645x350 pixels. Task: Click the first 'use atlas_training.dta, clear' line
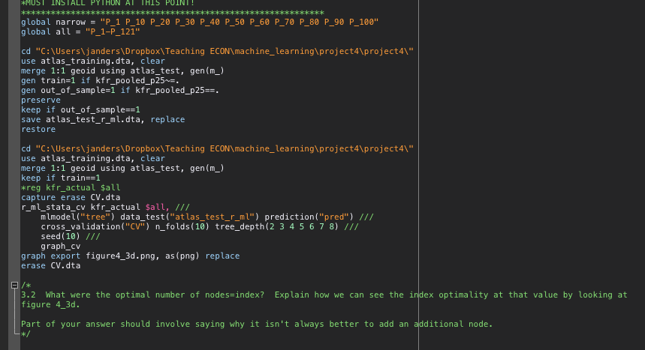click(x=93, y=61)
